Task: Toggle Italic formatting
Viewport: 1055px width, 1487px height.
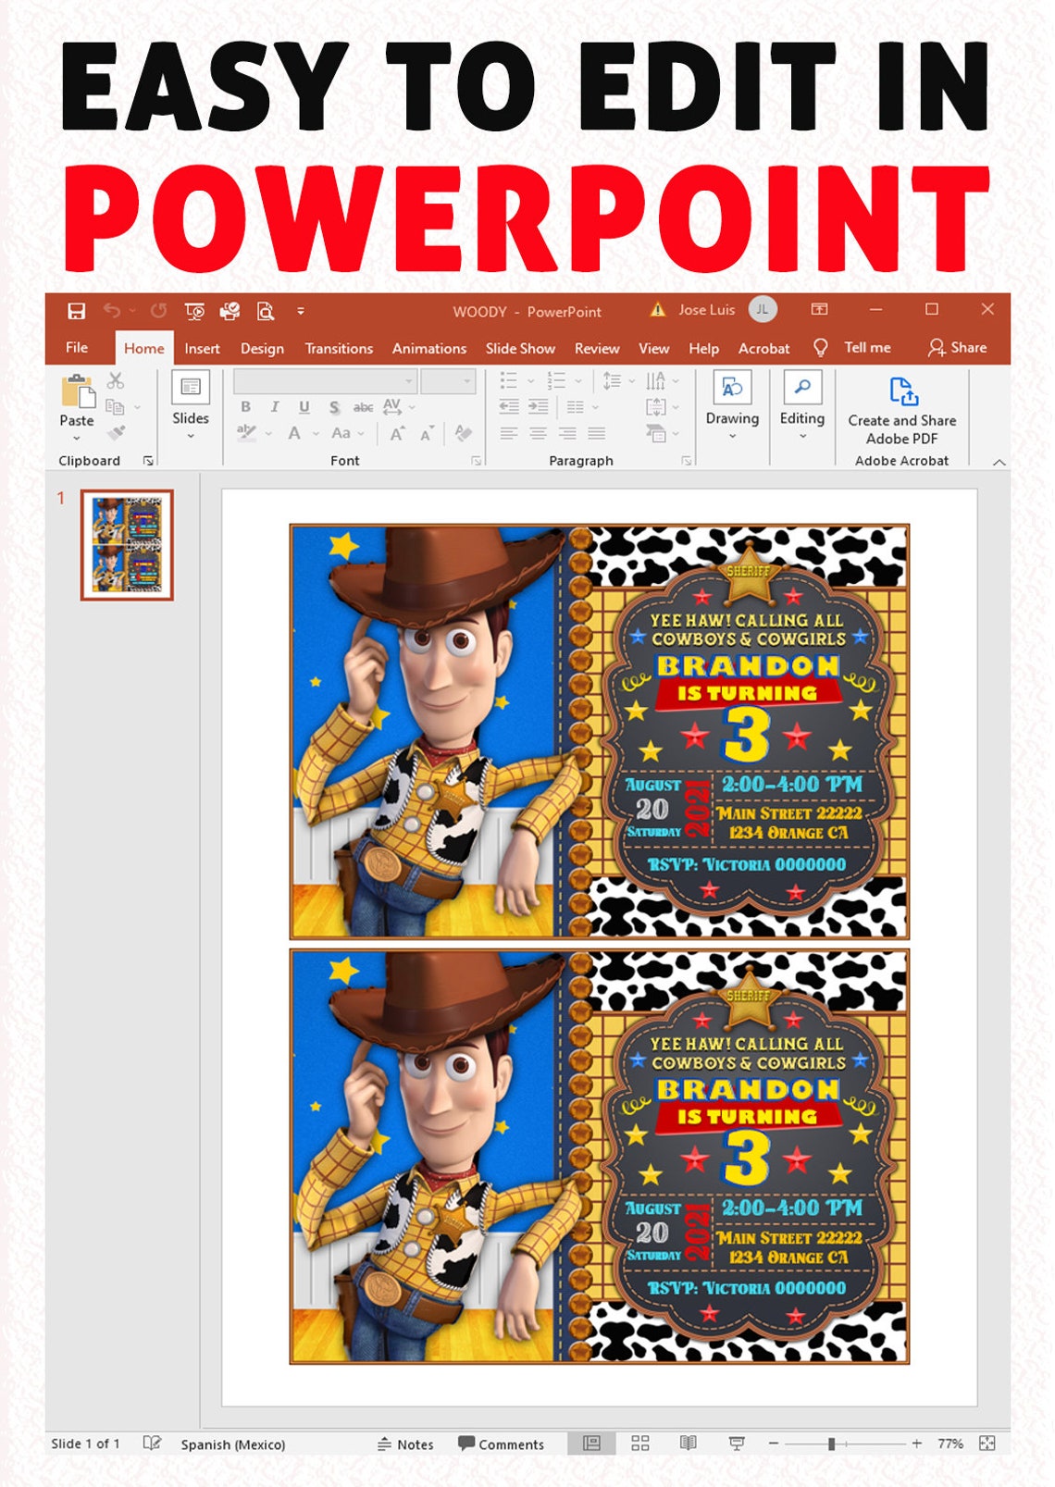Action: (275, 406)
